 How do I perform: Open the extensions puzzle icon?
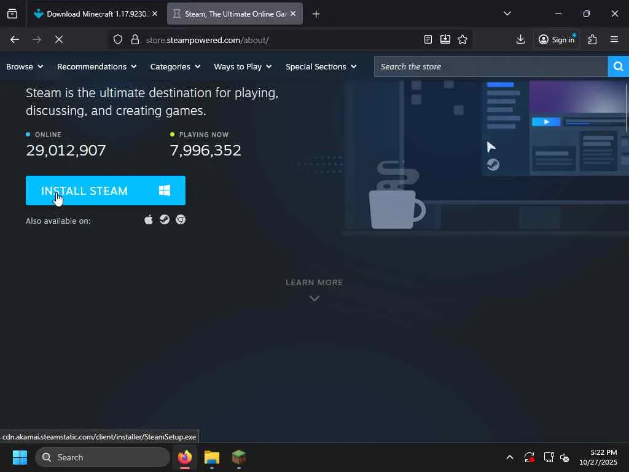pyautogui.click(x=593, y=39)
